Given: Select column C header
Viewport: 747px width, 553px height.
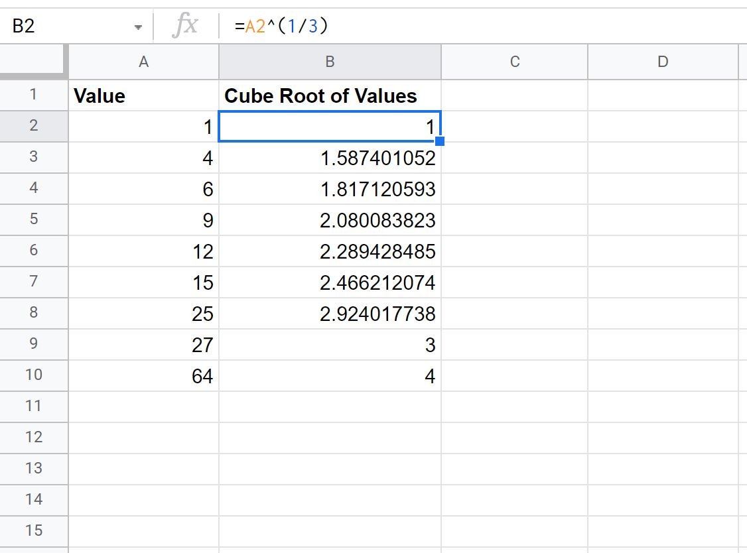Looking at the screenshot, I should click(x=515, y=62).
